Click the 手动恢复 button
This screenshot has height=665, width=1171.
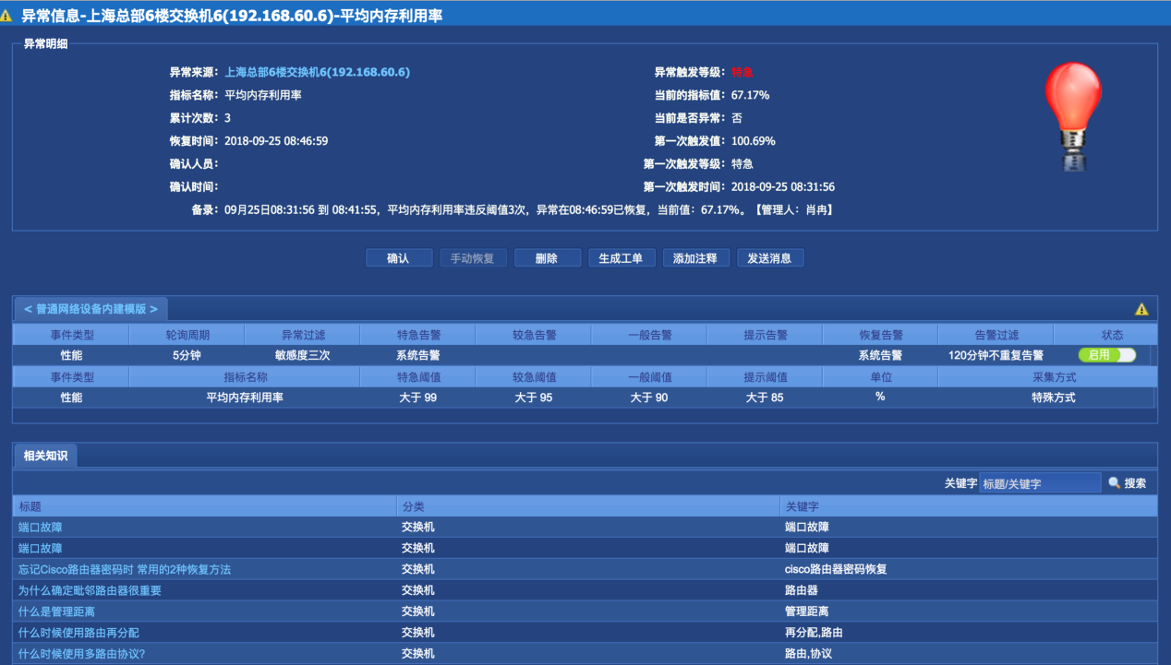tap(473, 258)
